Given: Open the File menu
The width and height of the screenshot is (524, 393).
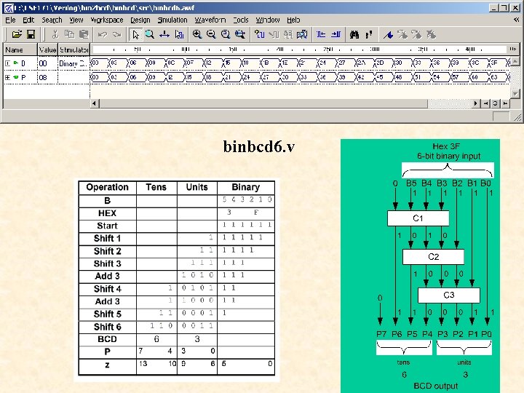Looking at the screenshot, I should (x=10, y=20).
